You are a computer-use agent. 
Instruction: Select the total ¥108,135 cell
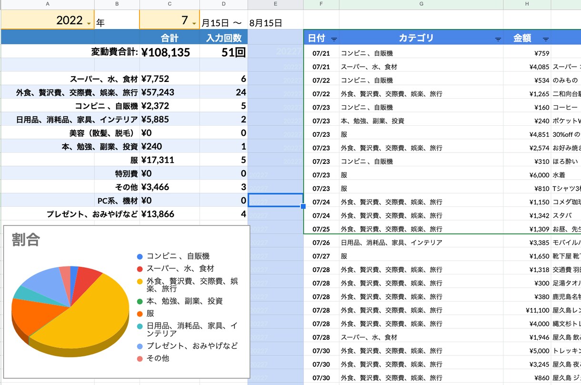pos(170,52)
